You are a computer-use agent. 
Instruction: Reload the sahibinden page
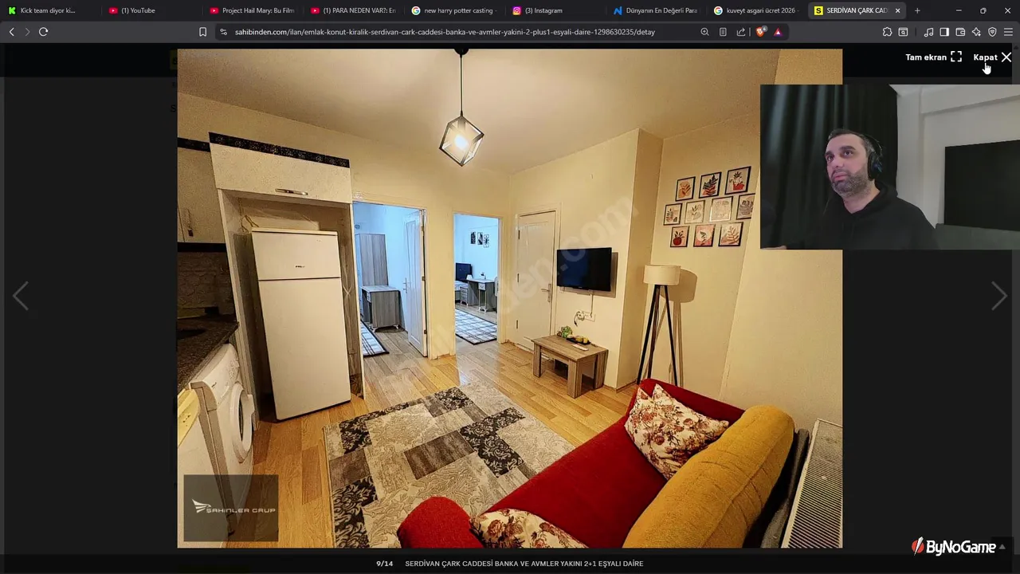click(43, 32)
